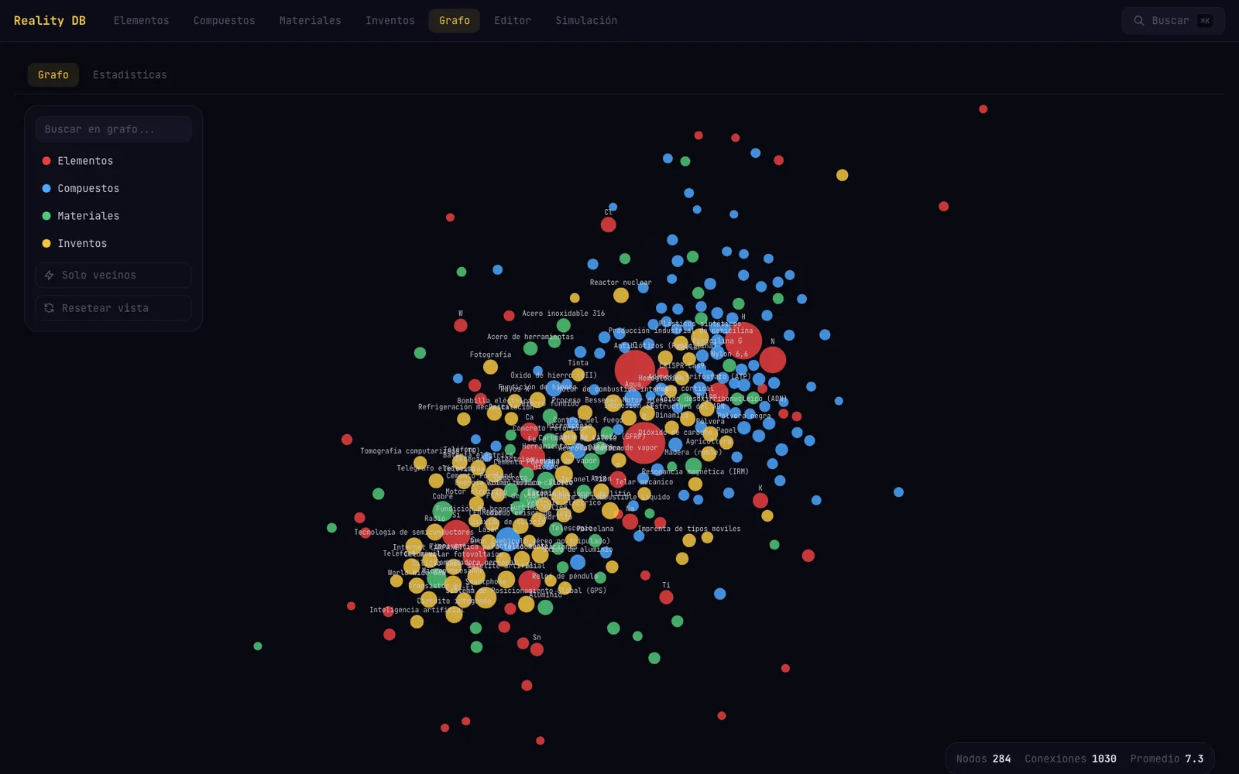Focus the Buscar en grafo field
The height and width of the screenshot is (774, 1239).
point(113,129)
